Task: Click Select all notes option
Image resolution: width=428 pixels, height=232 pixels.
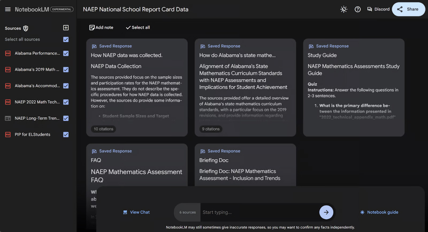Action: click(138, 28)
